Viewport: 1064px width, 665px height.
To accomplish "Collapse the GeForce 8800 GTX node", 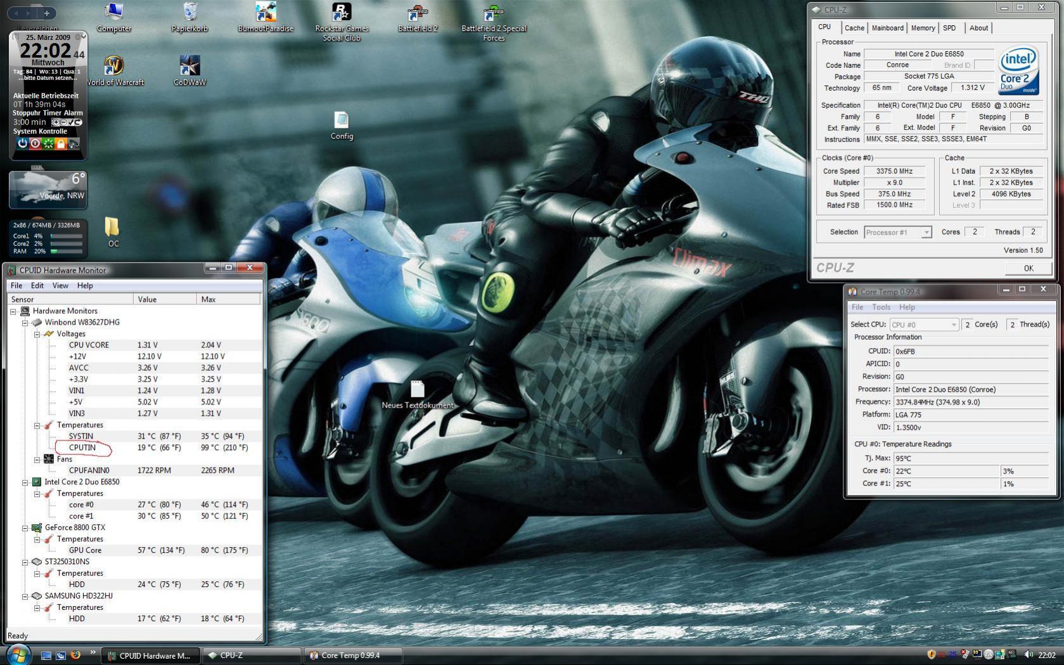I will click(25, 528).
